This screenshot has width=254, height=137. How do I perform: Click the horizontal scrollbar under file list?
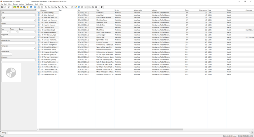pyautogui.click(x=111, y=129)
